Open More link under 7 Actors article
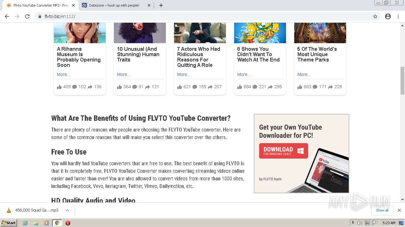 [x=184, y=74]
